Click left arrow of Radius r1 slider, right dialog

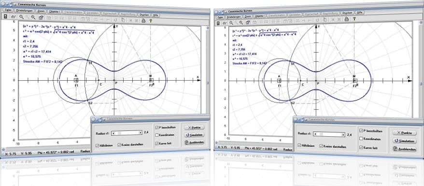pyautogui.click(x=316, y=134)
